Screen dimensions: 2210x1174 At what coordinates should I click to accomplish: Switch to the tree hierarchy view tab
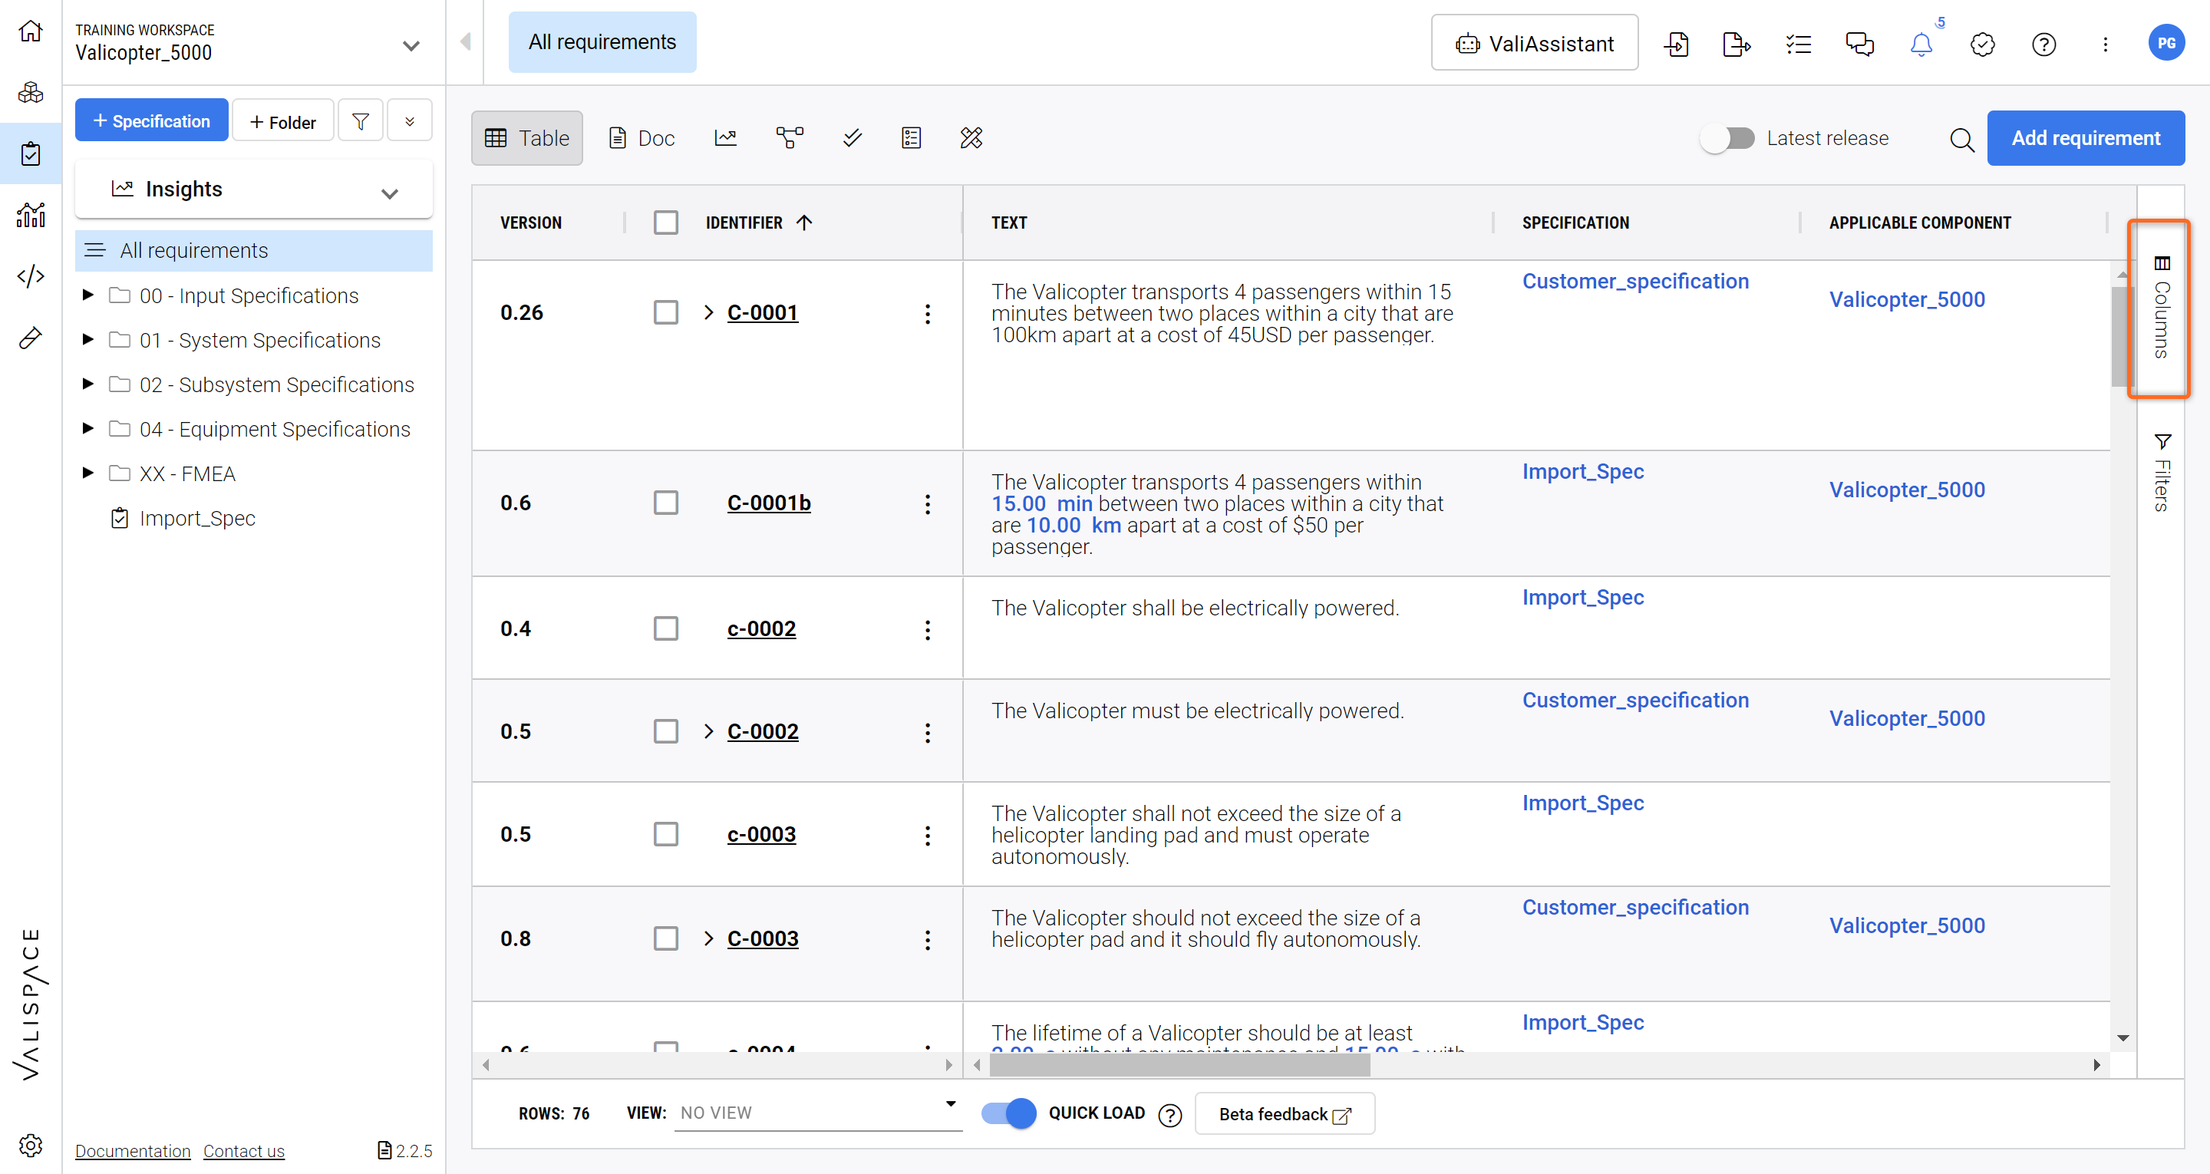pos(790,138)
